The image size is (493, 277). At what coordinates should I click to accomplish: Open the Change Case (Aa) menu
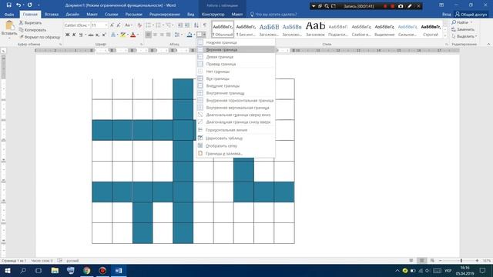tap(128, 25)
